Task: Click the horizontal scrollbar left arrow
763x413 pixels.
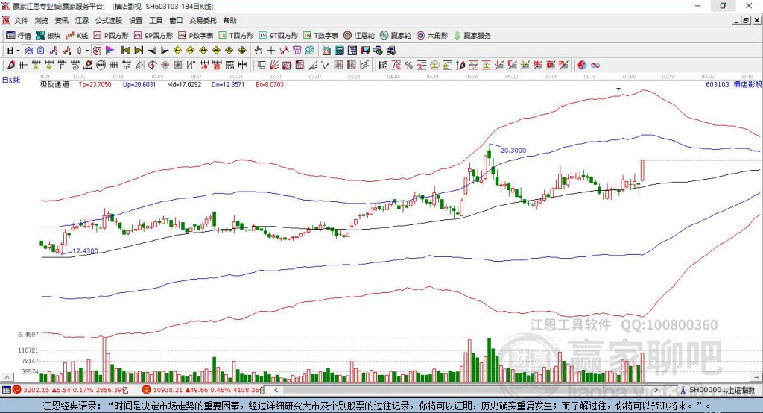Action: [x=276, y=390]
